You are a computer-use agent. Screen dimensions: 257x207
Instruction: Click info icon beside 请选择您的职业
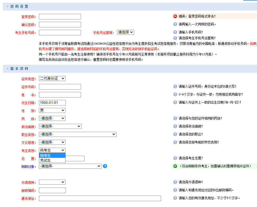pyautogui.click(x=175, y=134)
